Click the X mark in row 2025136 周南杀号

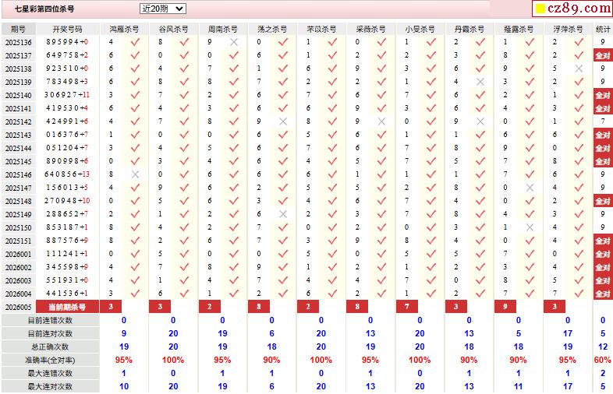[x=234, y=42]
